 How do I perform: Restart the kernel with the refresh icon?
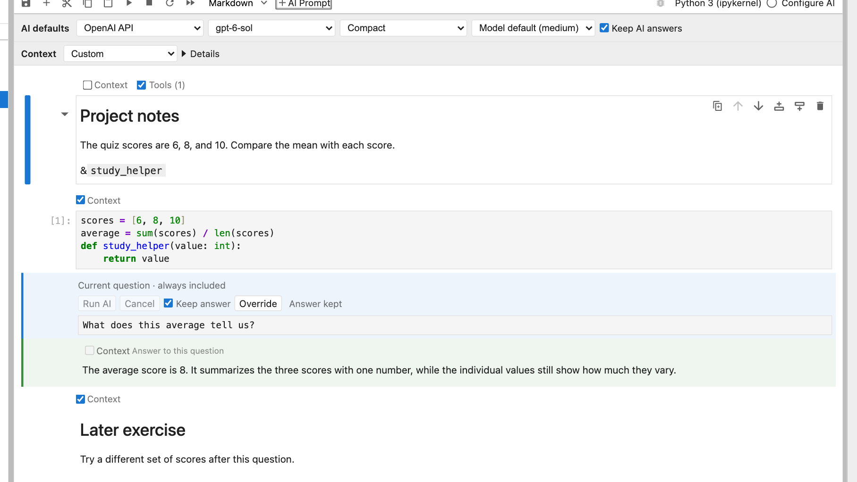(170, 3)
